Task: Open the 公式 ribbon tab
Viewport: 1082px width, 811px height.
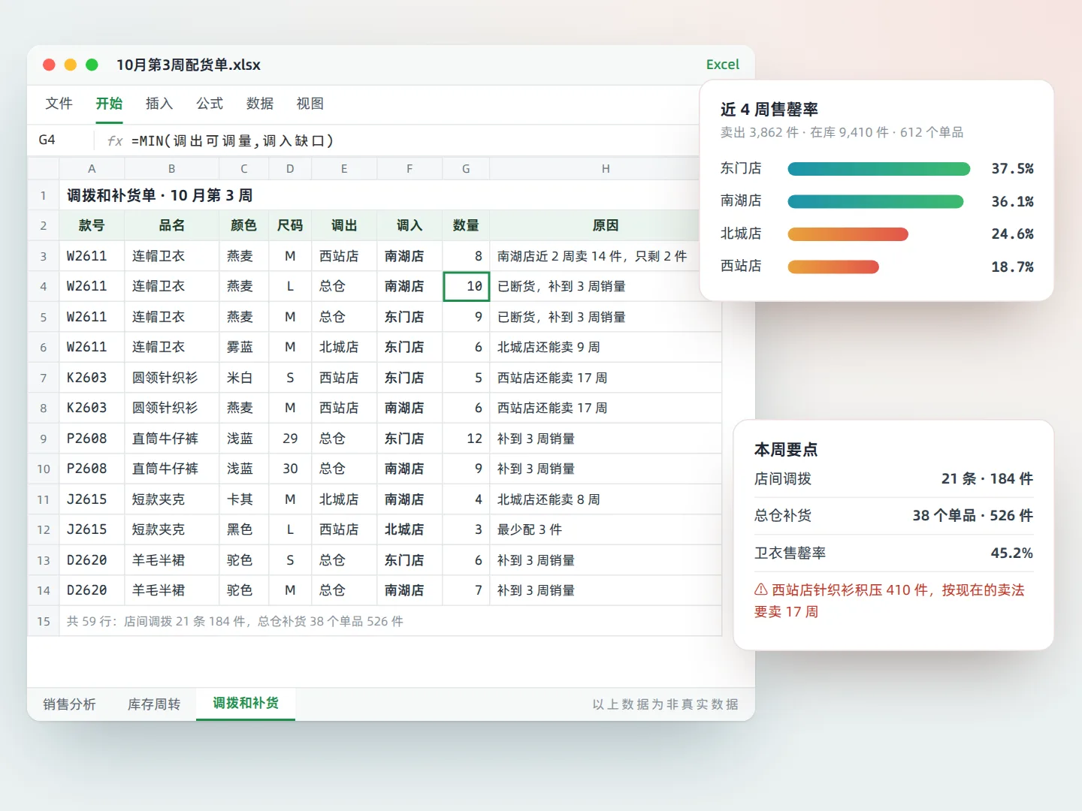Action: pyautogui.click(x=210, y=104)
